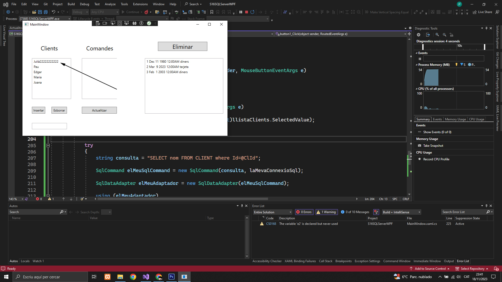Switch to the Memory Usage tab
The image size is (502, 282).
(x=455, y=119)
